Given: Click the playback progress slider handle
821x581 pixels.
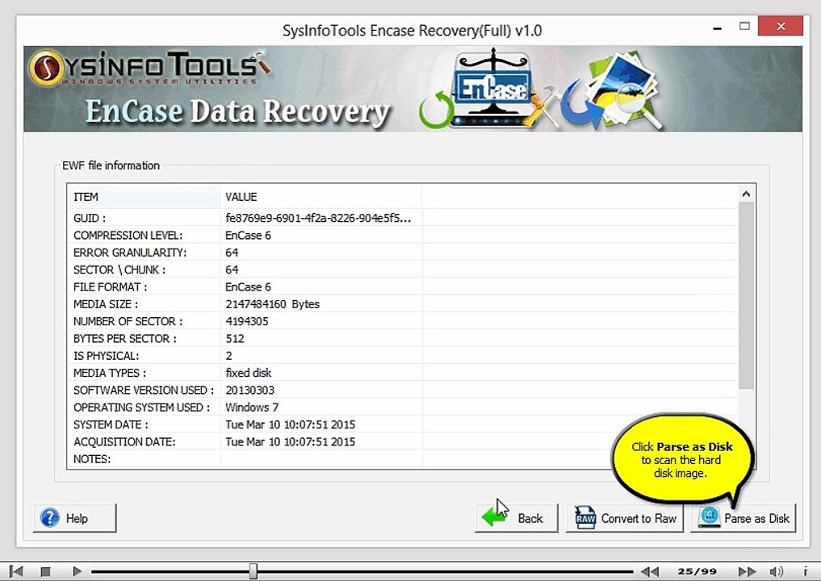Looking at the screenshot, I should point(253,571).
